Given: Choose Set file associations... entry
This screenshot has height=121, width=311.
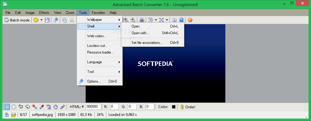Looking at the screenshot, I should point(152,43).
